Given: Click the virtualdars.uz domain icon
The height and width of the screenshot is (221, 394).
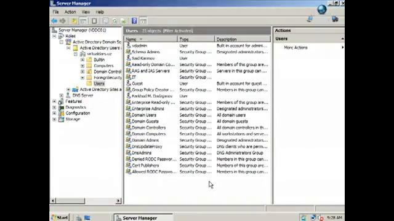Looking at the screenshot, I should tap(82, 53).
